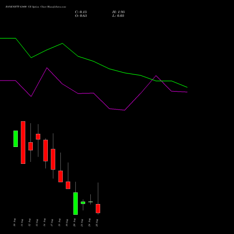Click the large green candle for 20 Aug
234x234 pixels.
coord(75,204)
